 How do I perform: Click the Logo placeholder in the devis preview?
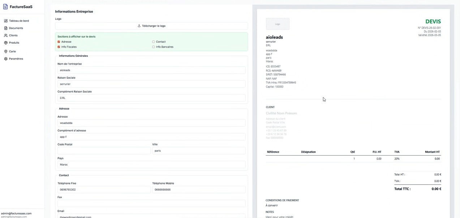tap(278, 24)
